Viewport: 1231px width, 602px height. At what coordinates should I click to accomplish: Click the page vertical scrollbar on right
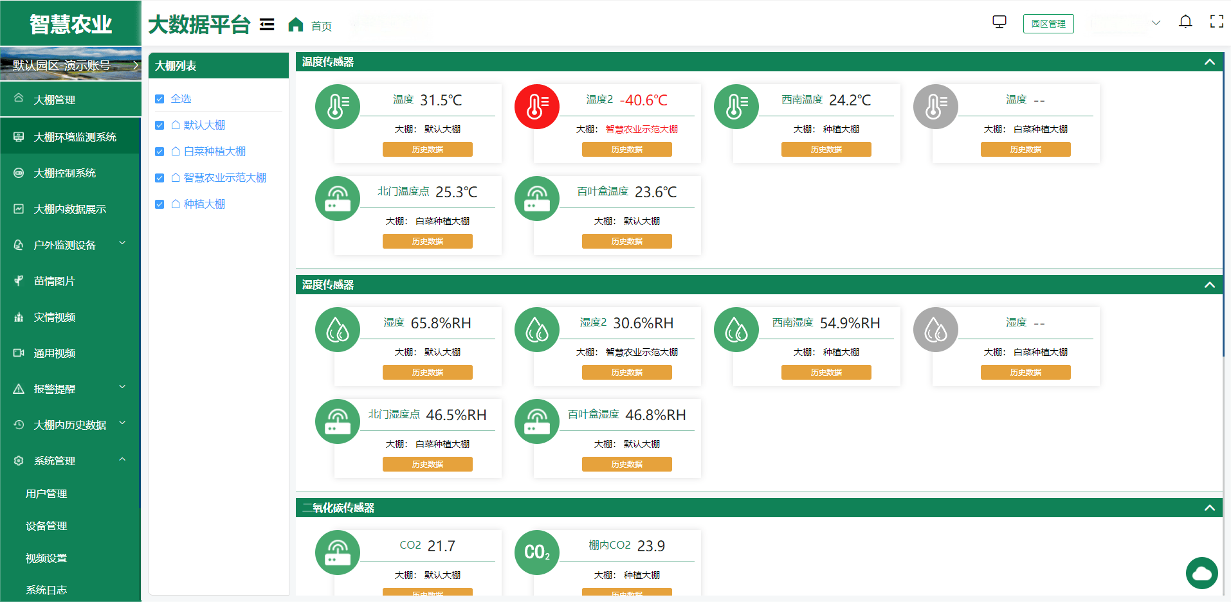click(1223, 212)
